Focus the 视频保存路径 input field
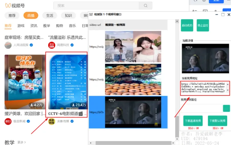The height and width of the screenshot is (145, 231). (x=202, y=109)
